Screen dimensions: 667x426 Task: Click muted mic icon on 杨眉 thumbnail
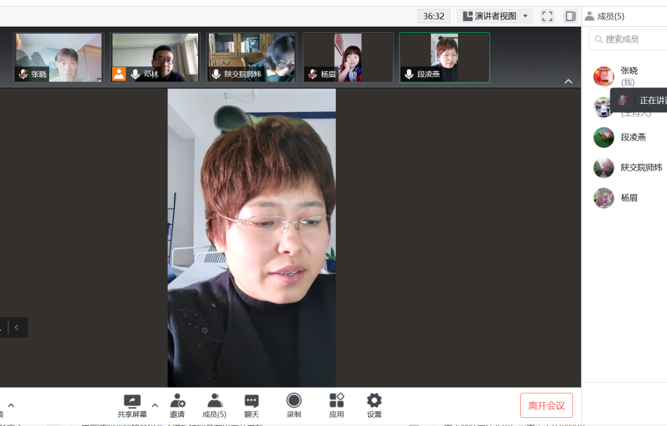coord(313,74)
